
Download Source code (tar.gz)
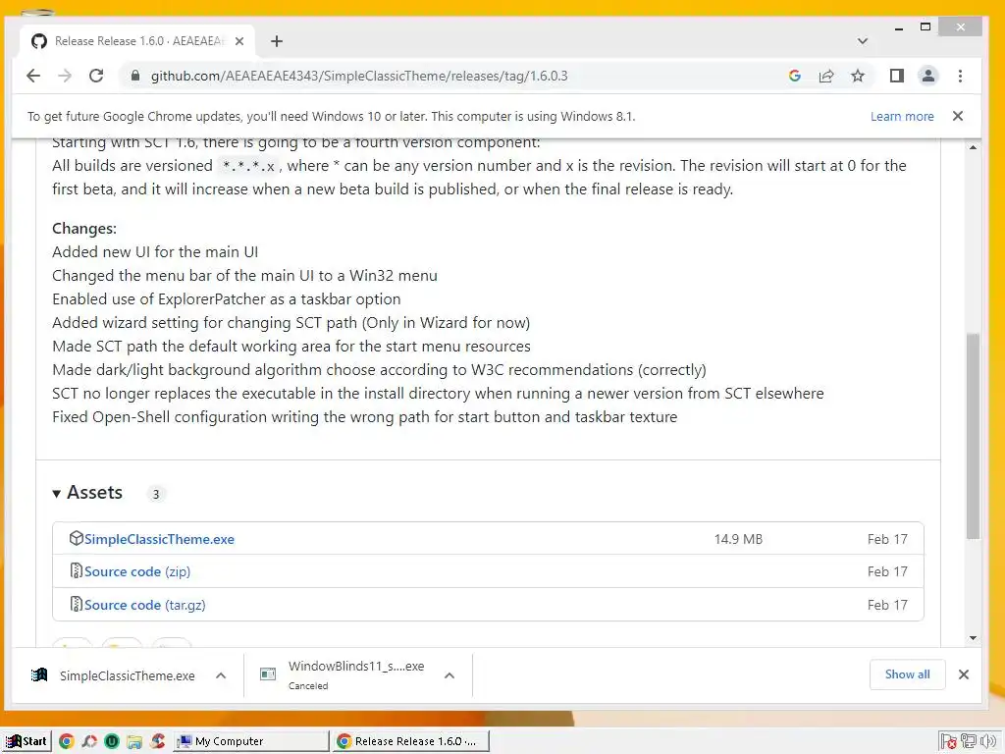tap(145, 605)
